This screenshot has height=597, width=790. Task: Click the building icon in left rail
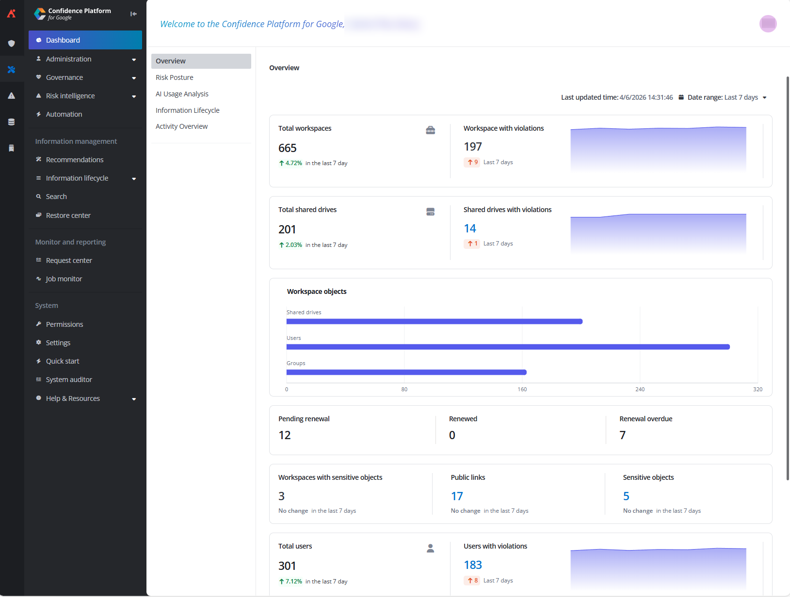click(x=12, y=148)
